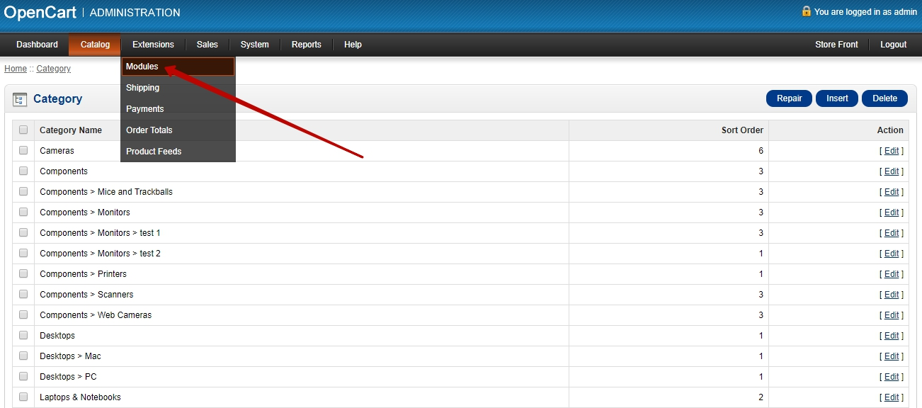The height and width of the screenshot is (408, 922).
Task: Sort by the Category Name column header
Action: tap(71, 130)
